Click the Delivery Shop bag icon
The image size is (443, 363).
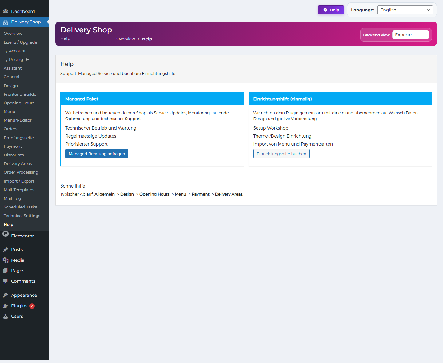point(6,22)
